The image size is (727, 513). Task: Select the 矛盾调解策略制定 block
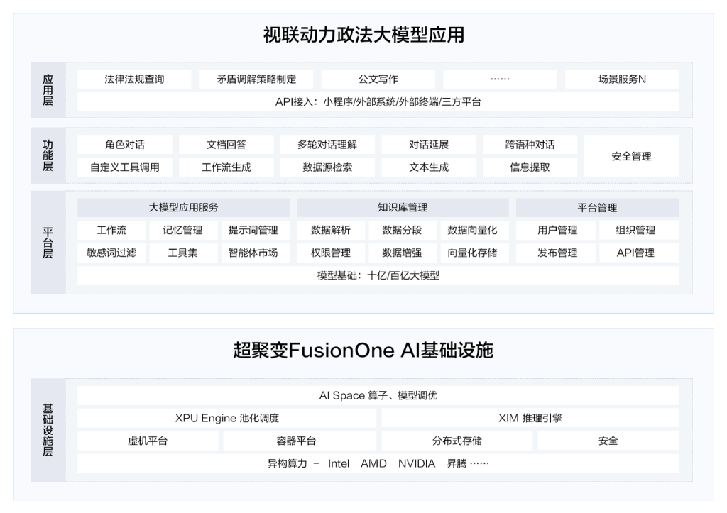click(x=256, y=79)
